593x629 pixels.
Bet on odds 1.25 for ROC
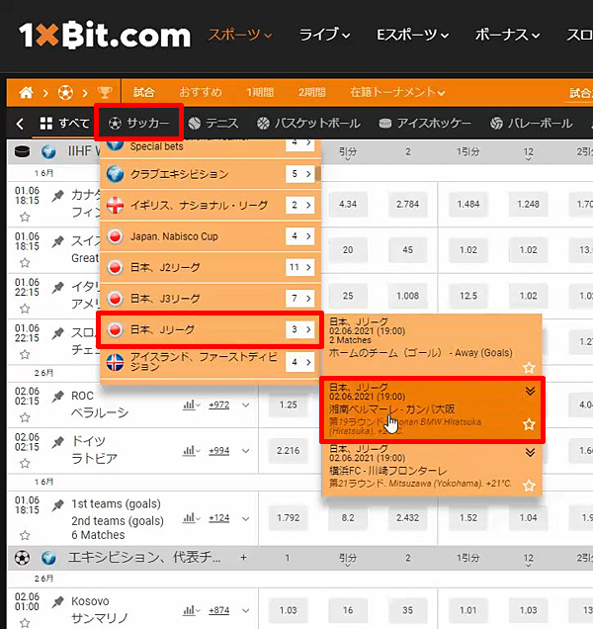coord(288,404)
